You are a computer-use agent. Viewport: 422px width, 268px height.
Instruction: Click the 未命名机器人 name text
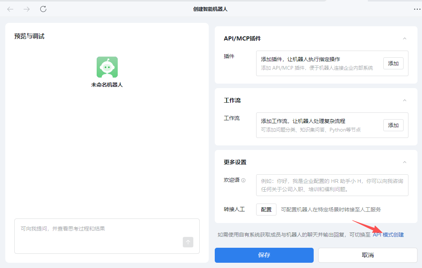click(107, 85)
